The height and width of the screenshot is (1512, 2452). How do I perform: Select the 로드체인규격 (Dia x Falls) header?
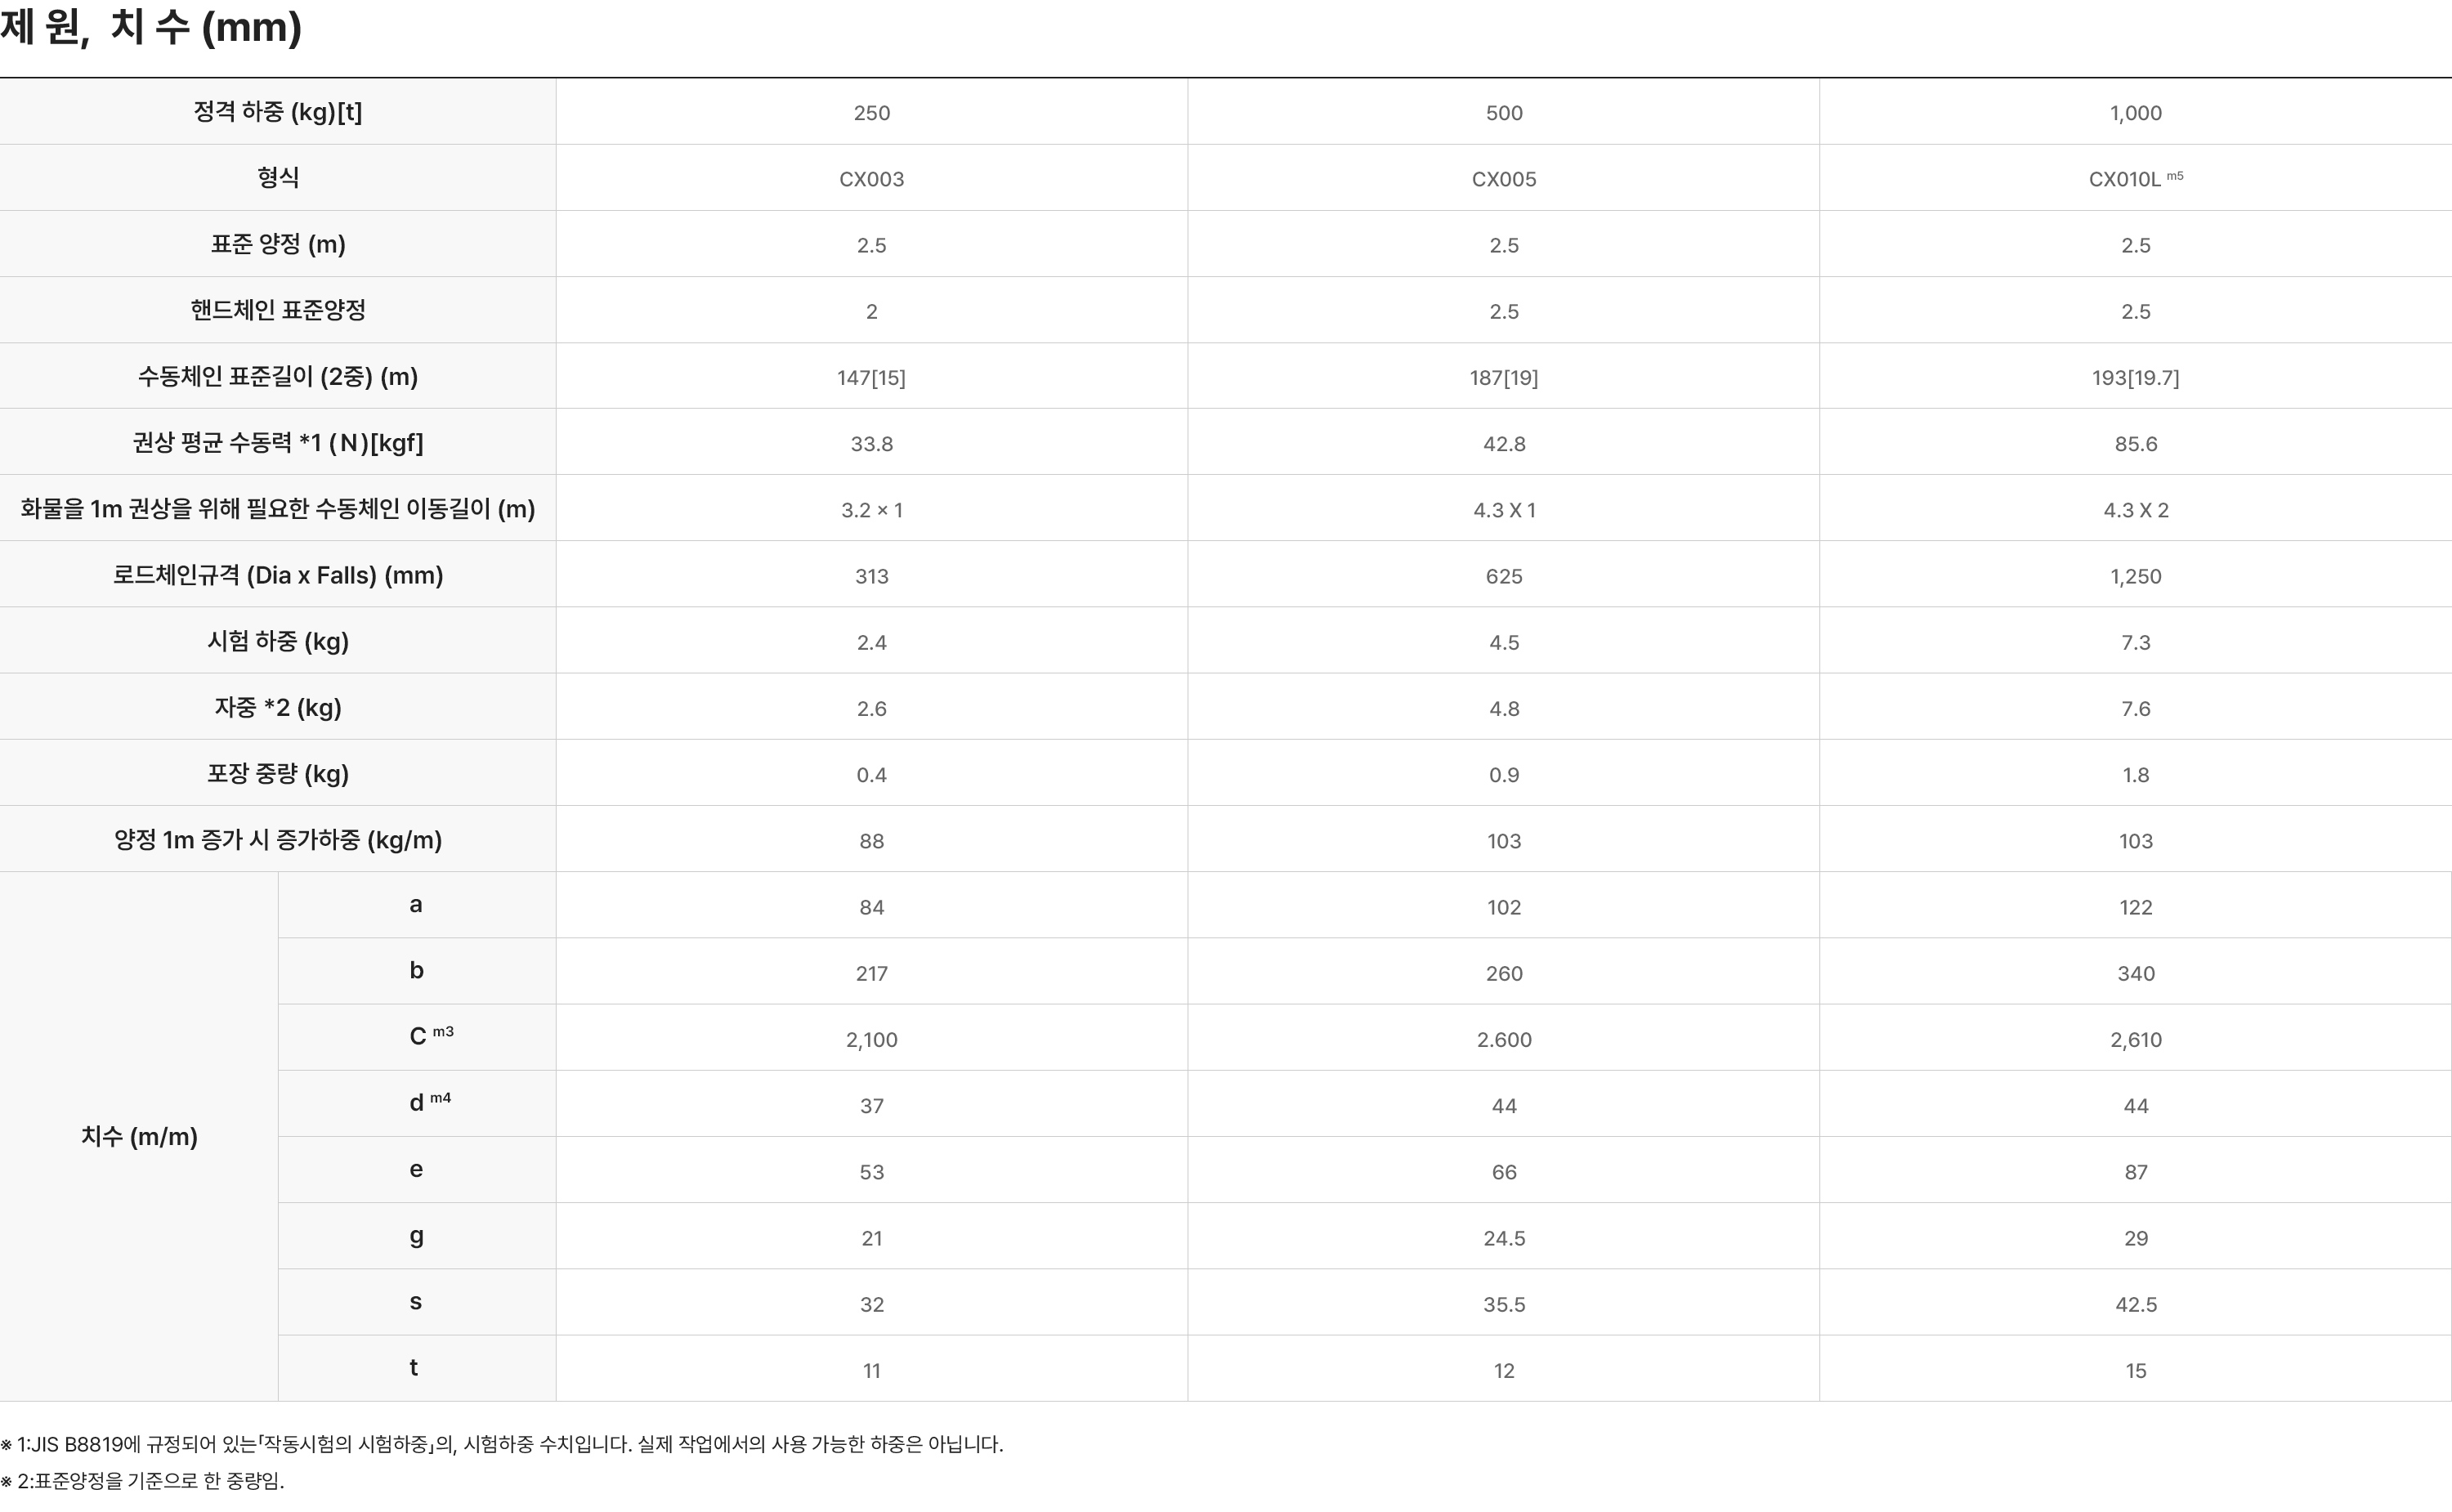coord(277,575)
